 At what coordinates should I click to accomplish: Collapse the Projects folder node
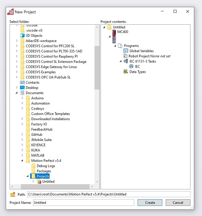click(x=28, y=176)
